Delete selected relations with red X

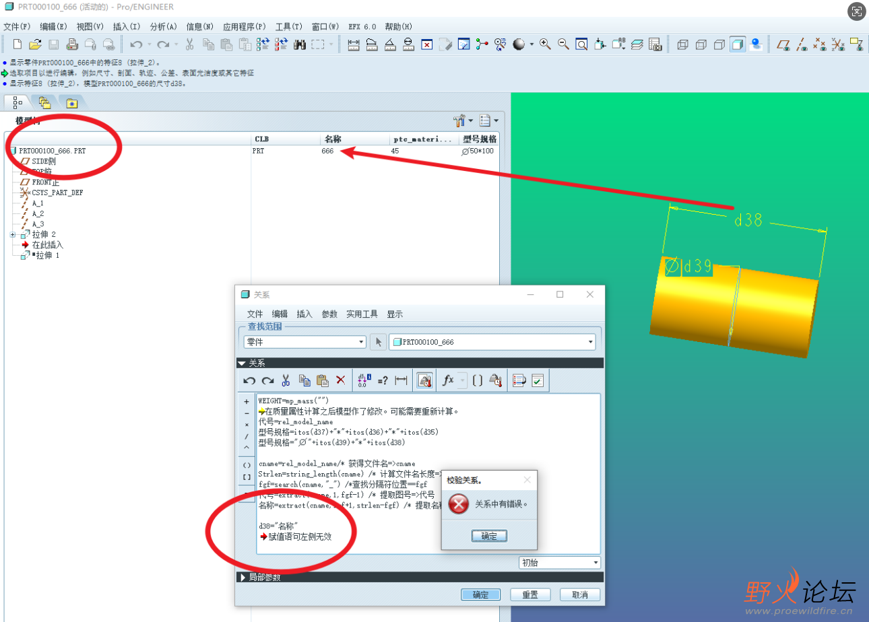tap(340, 380)
